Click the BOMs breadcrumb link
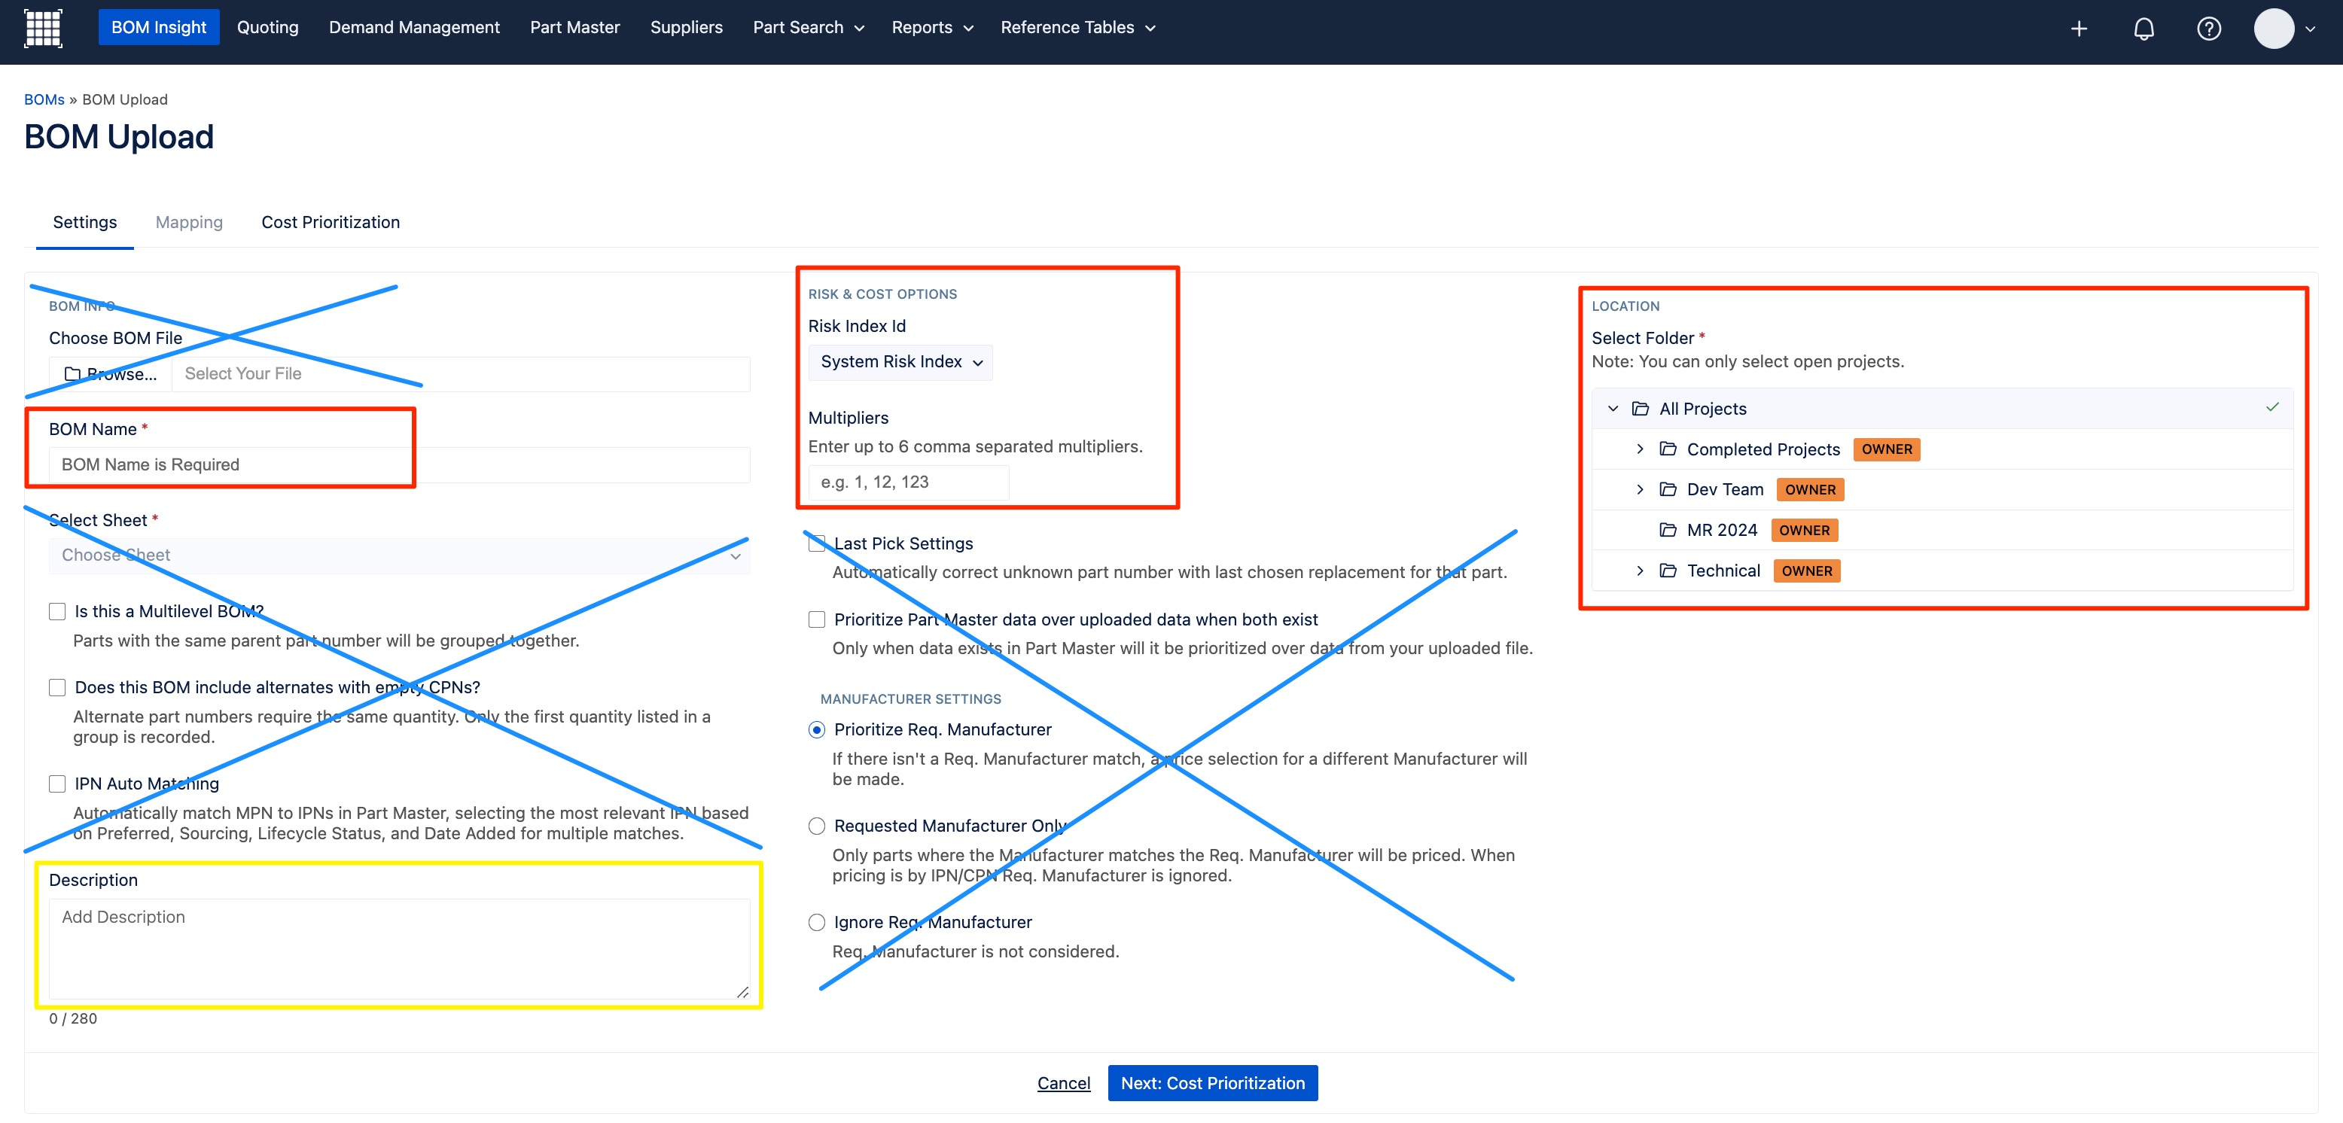Viewport: 2343px width, 1123px height. [x=44, y=99]
